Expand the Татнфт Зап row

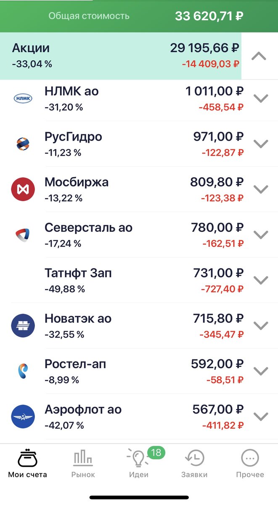click(x=262, y=279)
